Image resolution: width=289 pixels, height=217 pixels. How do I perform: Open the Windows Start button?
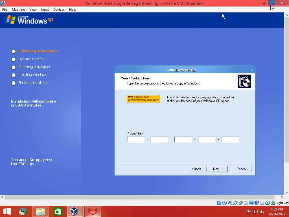7,211
